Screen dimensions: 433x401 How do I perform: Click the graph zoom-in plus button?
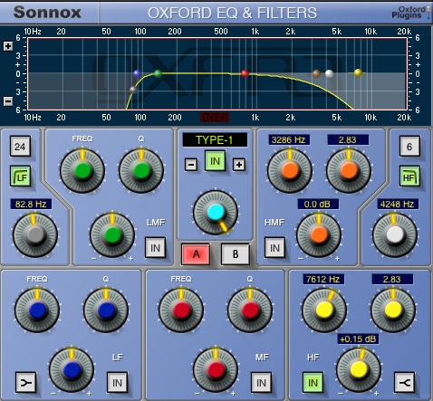point(8,46)
